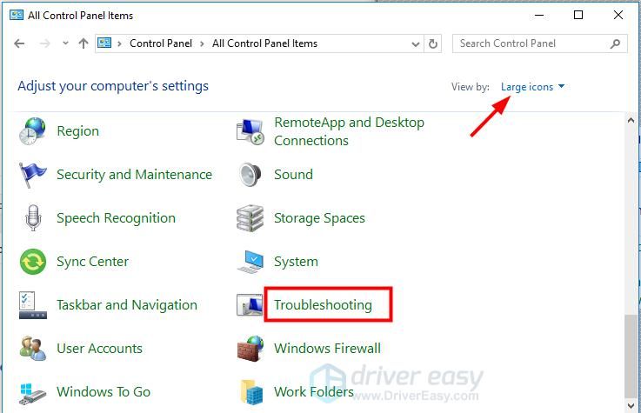Click Control Panel breadcrumb in address bar
Image resolution: width=641 pixels, height=413 pixels.
point(163,43)
